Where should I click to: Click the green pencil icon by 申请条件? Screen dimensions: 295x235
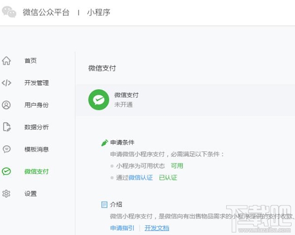[105, 143]
